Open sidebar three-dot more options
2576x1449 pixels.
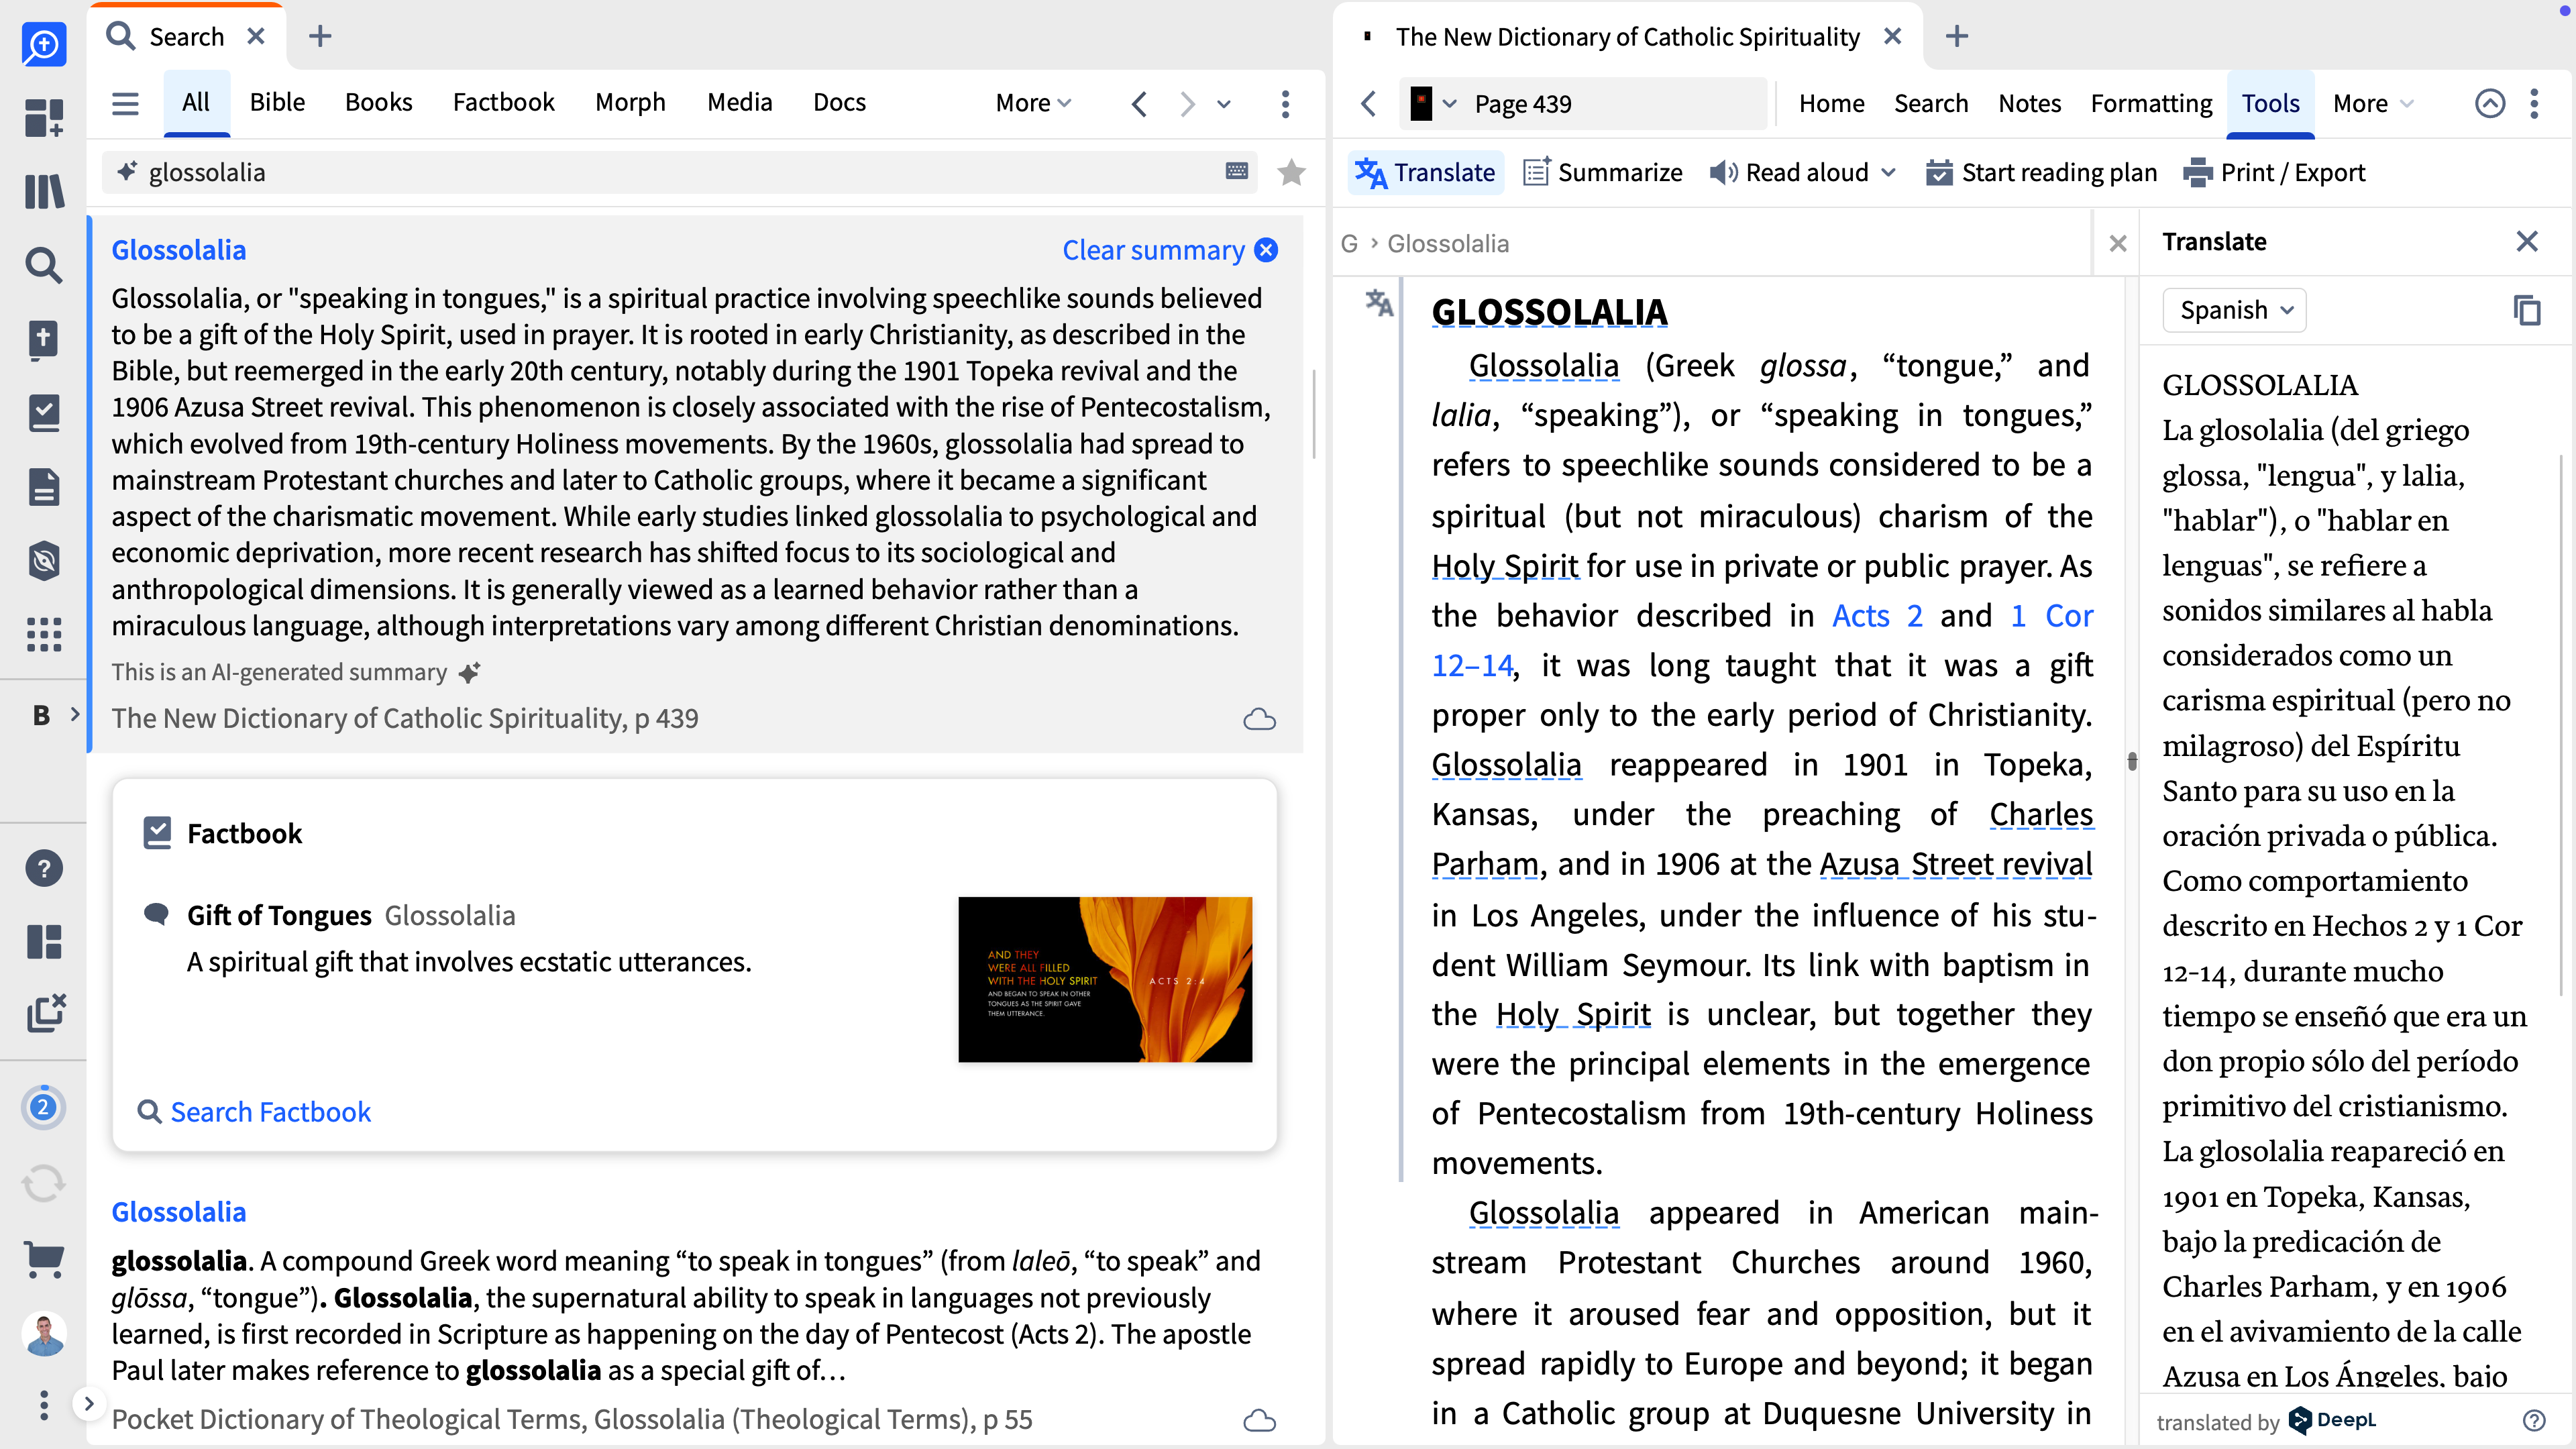click(44, 1405)
